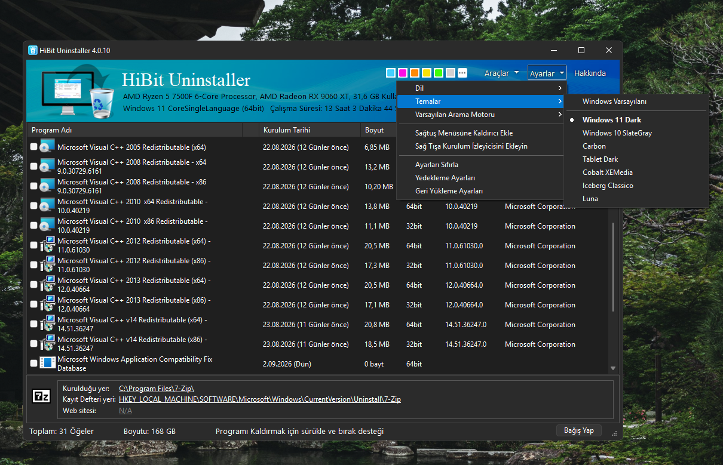Click the program list vertical scrollbar thumb
The height and width of the screenshot is (465, 723).
[612, 266]
